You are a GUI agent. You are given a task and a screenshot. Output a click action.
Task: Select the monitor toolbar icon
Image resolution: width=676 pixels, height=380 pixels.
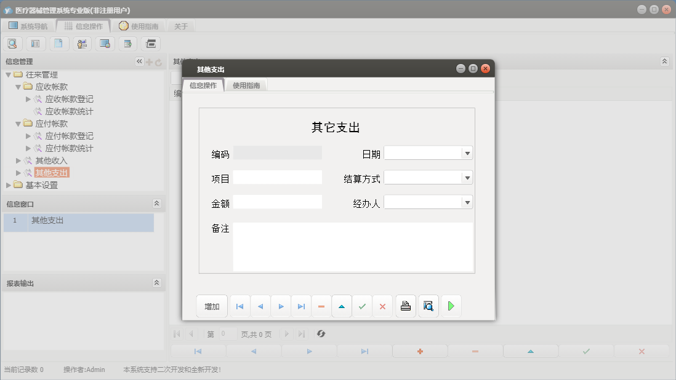[105, 44]
